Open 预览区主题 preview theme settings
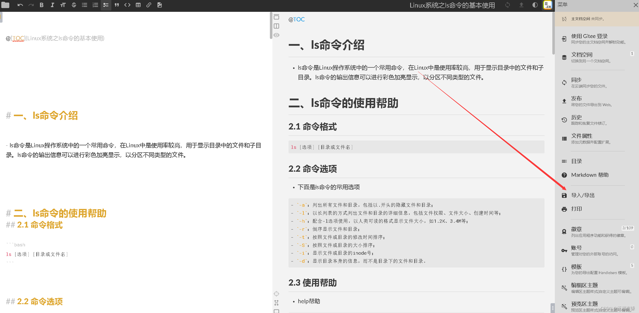 pyautogui.click(x=597, y=306)
